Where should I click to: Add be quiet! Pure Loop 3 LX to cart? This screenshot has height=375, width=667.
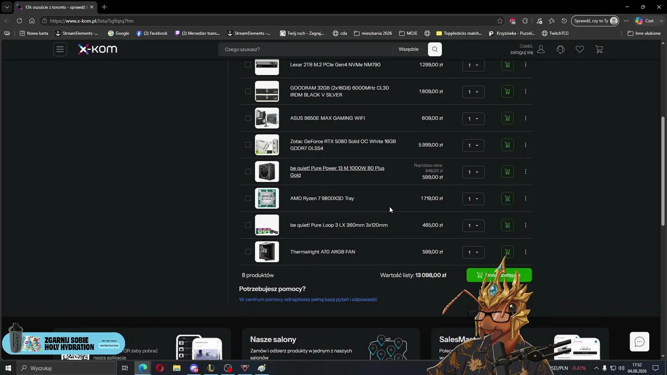[507, 225]
